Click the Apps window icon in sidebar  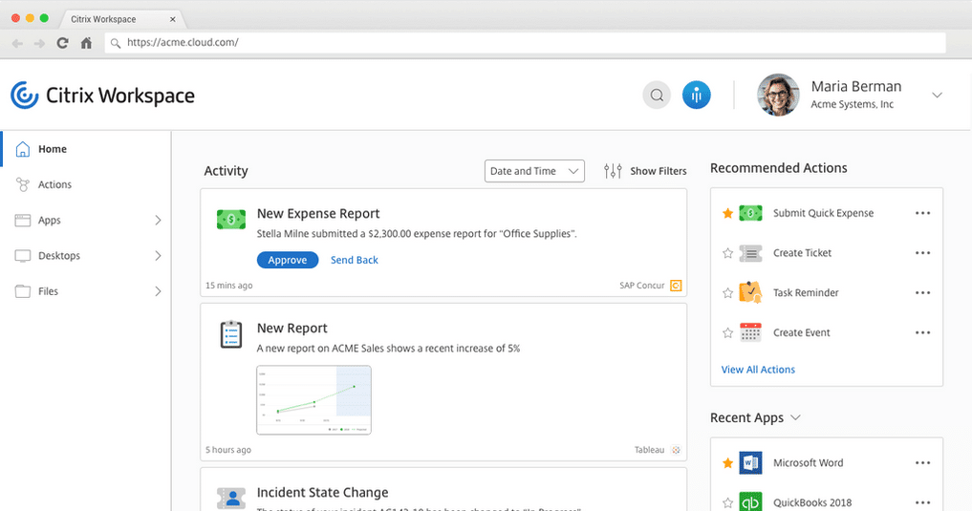[22, 220]
